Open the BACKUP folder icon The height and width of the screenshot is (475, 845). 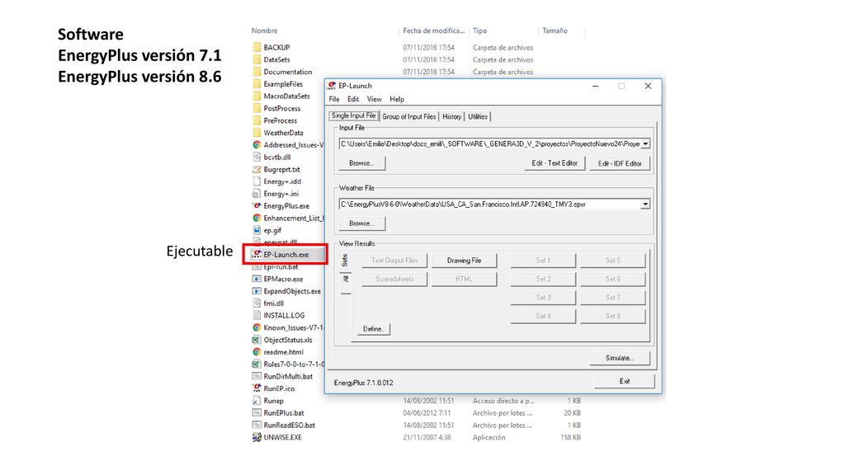257,47
